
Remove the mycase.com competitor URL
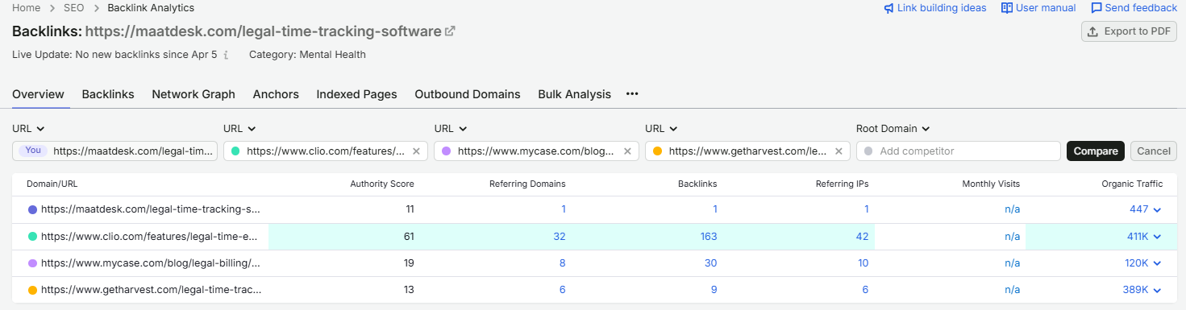627,151
